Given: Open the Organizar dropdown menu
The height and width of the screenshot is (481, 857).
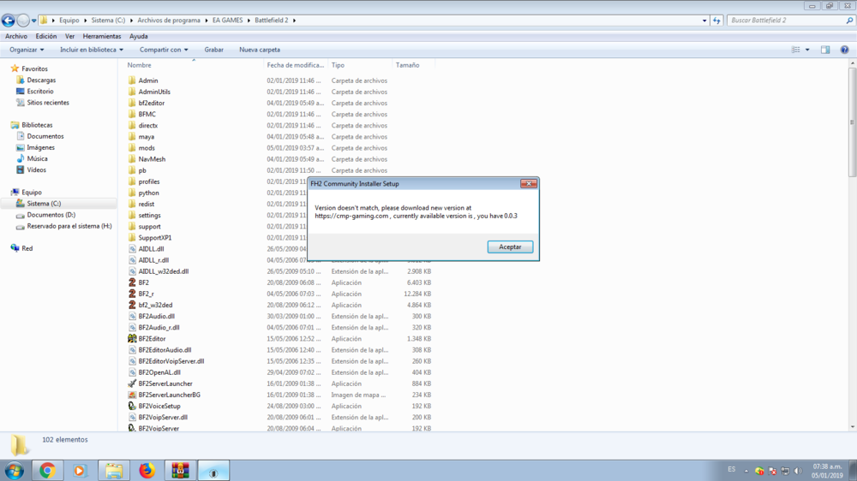Looking at the screenshot, I should coord(27,50).
